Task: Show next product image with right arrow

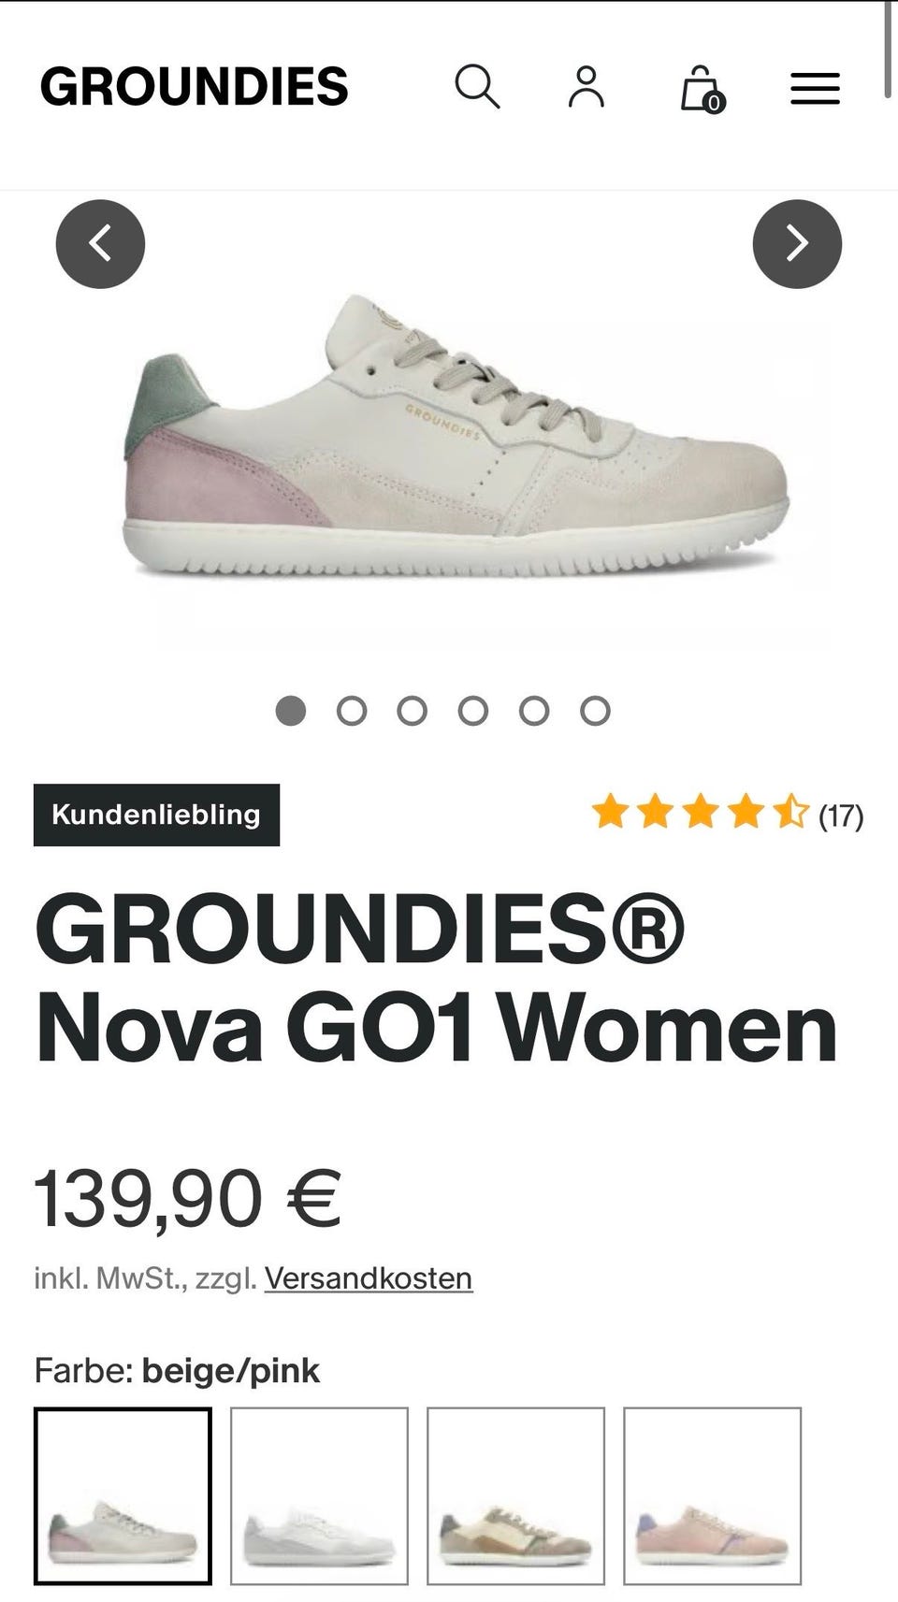Action: click(x=797, y=244)
